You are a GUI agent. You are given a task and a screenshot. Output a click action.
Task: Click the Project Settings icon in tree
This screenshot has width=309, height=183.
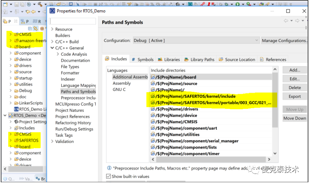tap(16, 122)
